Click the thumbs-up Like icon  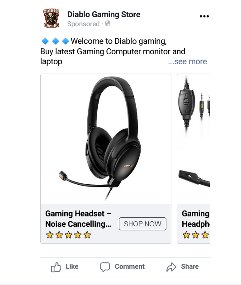click(56, 267)
